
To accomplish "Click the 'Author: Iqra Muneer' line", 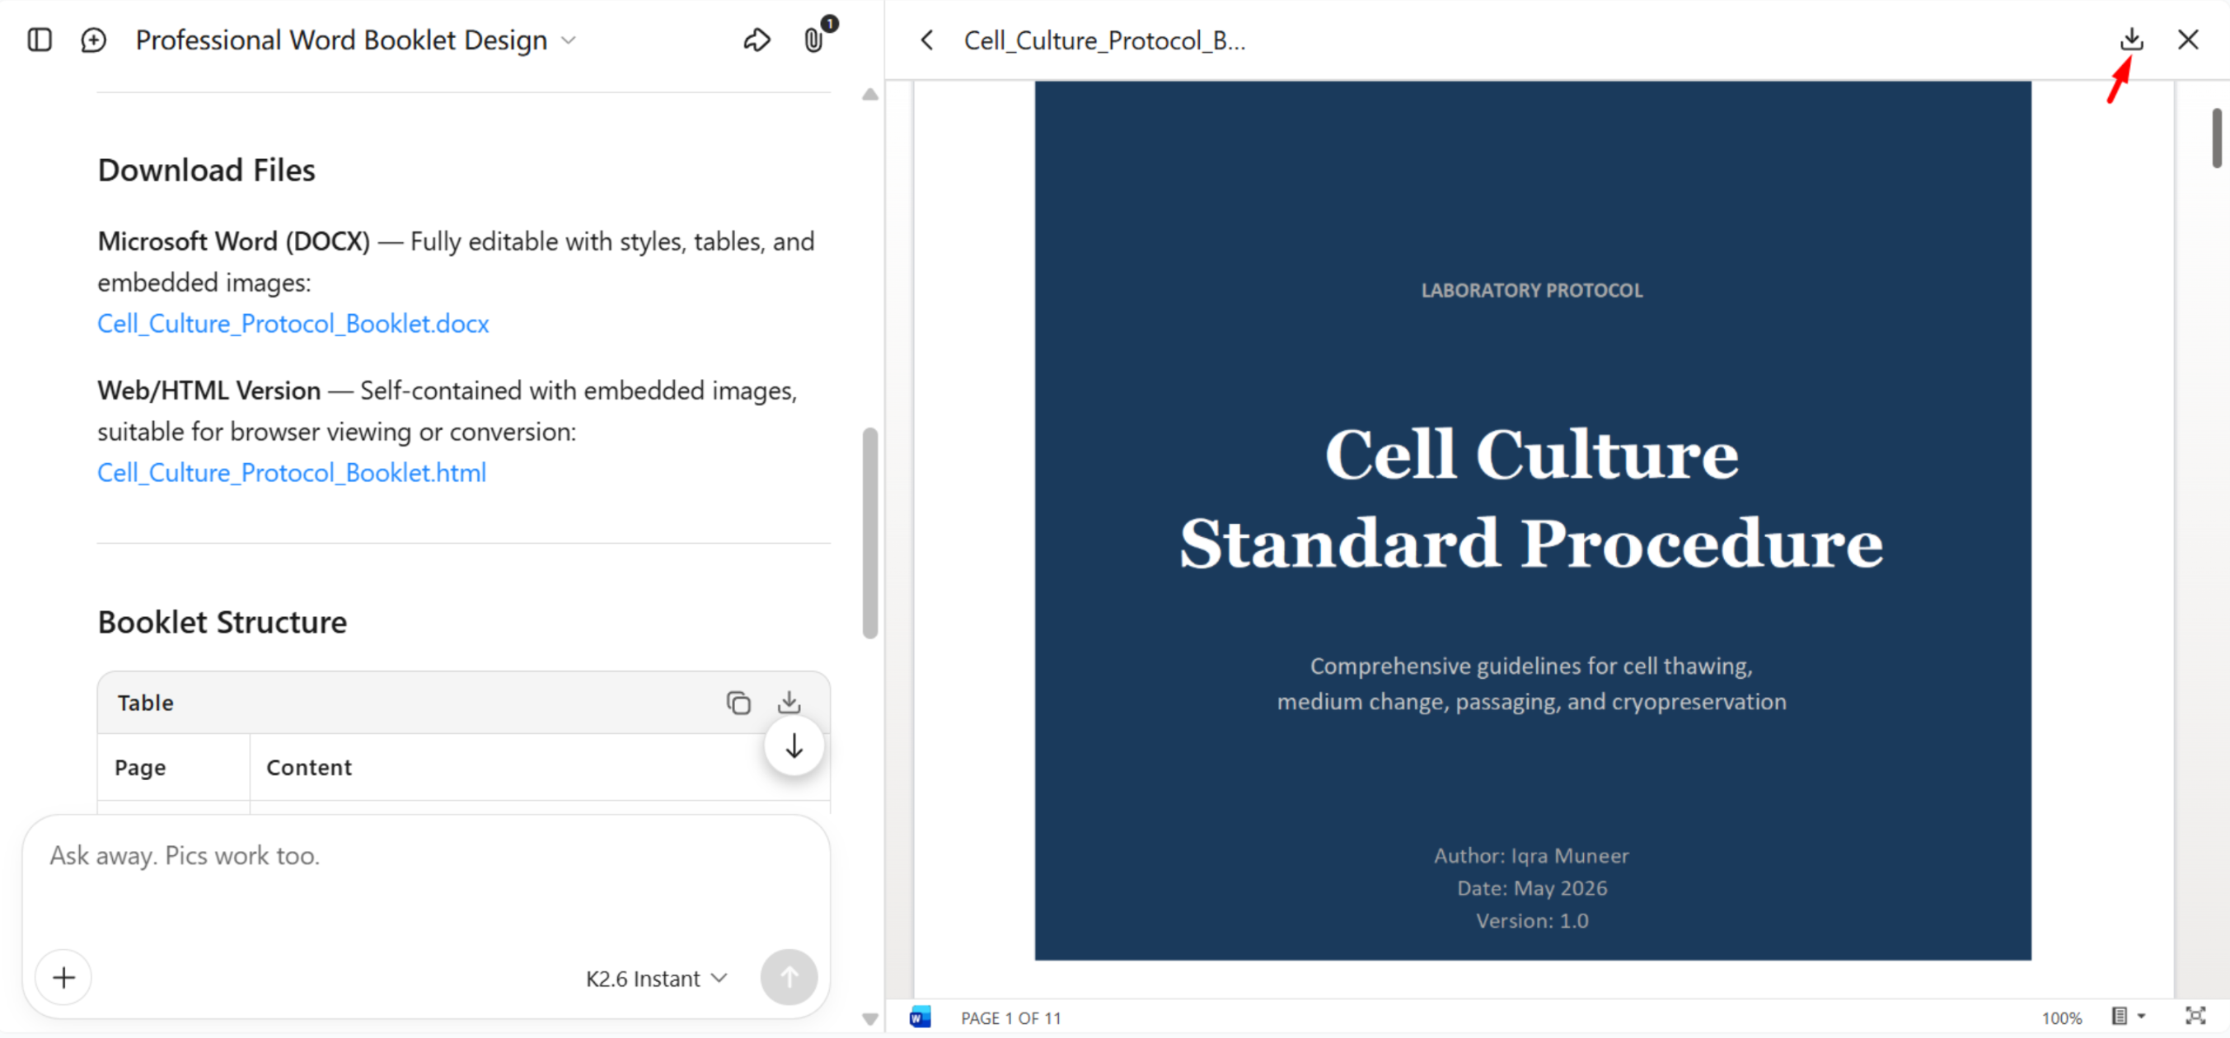I will pos(1531,855).
